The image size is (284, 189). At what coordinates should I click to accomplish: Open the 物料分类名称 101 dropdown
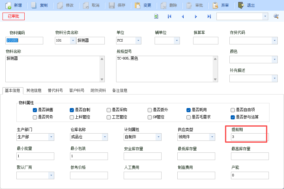pos(73,41)
